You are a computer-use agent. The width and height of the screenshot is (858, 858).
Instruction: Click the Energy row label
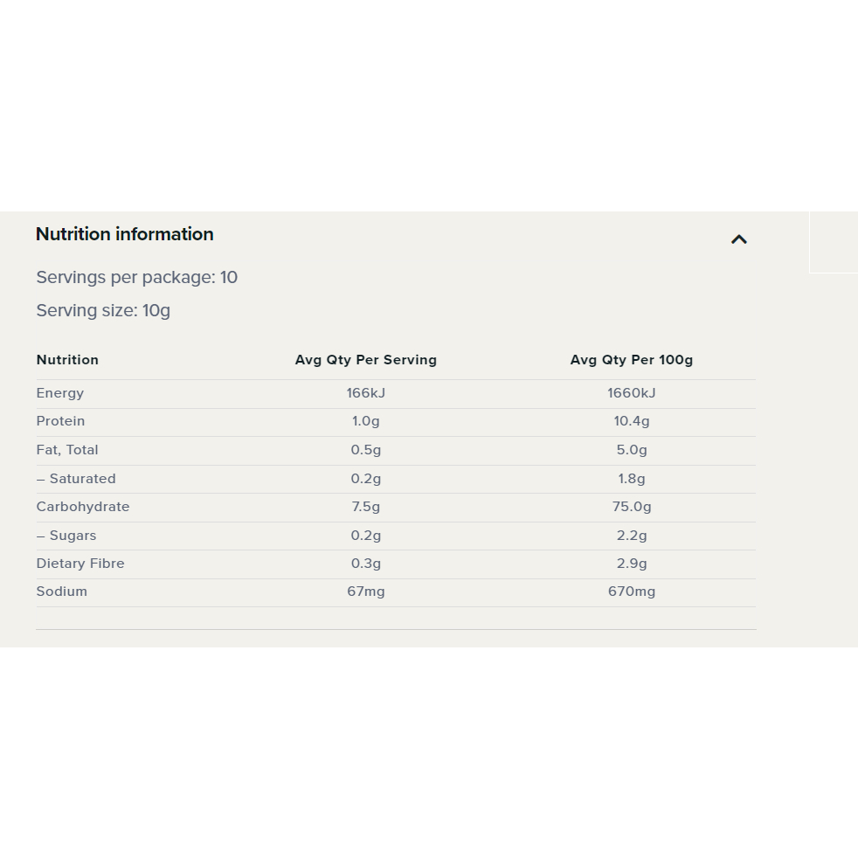tap(60, 393)
